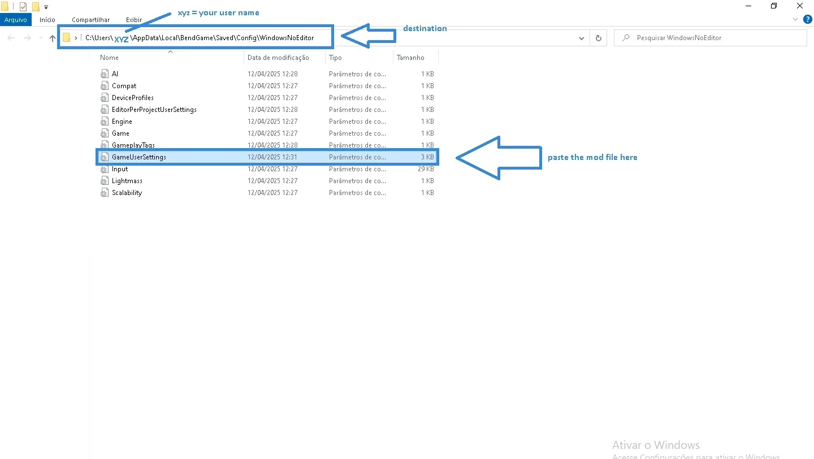The height and width of the screenshot is (459, 814).
Task: Sort files by Tamanho column
Action: pyautogui.click(x=410, y=58)
